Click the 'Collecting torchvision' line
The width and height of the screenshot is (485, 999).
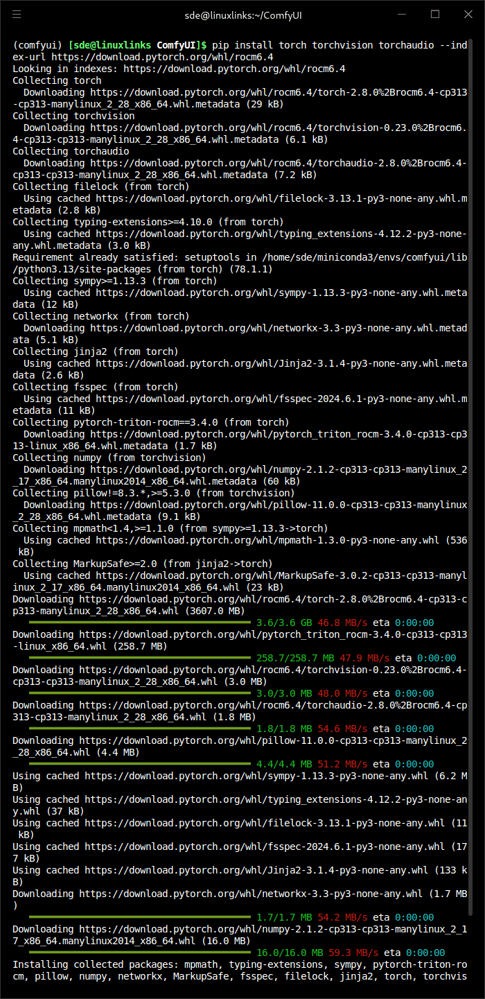73,116
